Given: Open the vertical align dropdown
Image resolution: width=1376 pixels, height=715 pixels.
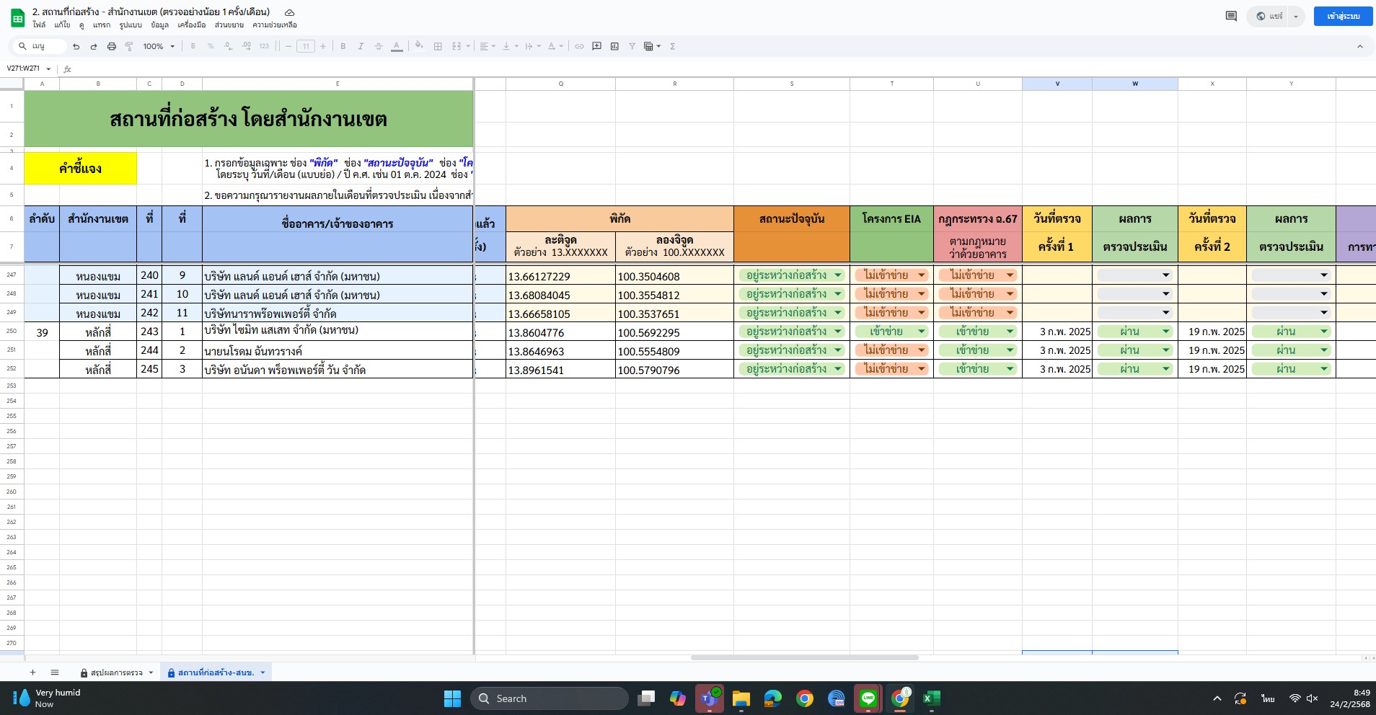Looking at the screenshot, I should [511, 46].
